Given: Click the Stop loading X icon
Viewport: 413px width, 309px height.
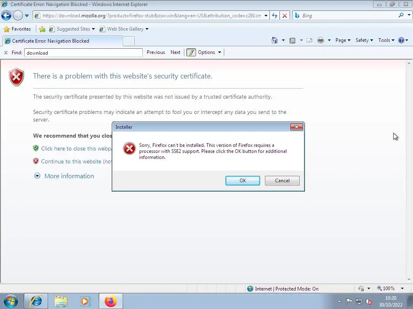Looking at the screenshot, I should tap(285, 16).
